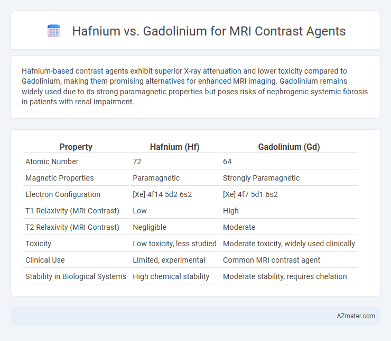Select the 'Magnetic Properties' row label
This screenshot has width=391, height=341.
click(x=60, y=178)
